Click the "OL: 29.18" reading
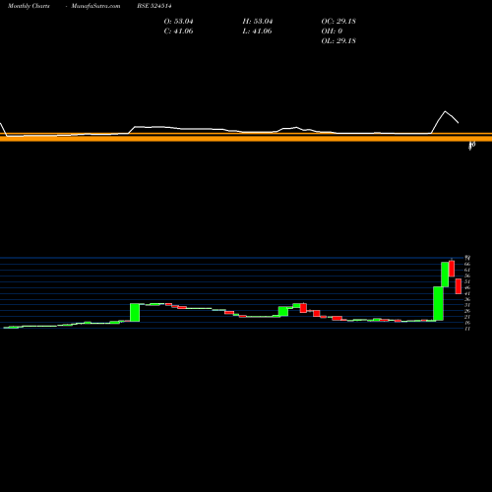492x492 pixels. point(338,41)
